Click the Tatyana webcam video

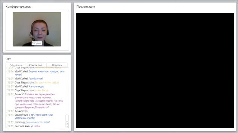pyautogui.click(x=37, y=29)
